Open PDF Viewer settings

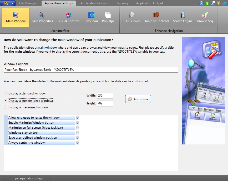(132, 17)
